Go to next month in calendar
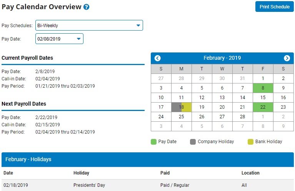 click(x=287, y=58)
